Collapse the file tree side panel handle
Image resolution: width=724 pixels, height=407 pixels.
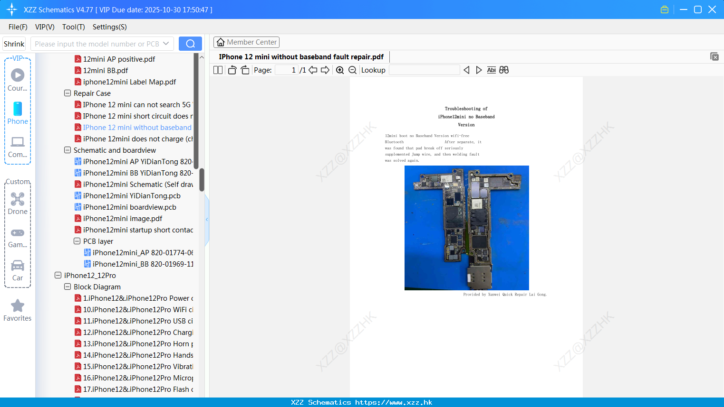click(207, 220)
